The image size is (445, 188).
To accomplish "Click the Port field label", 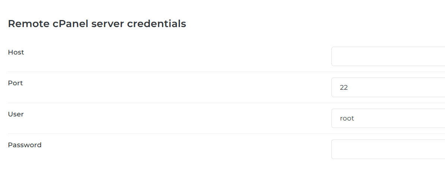I will point(15,83).
